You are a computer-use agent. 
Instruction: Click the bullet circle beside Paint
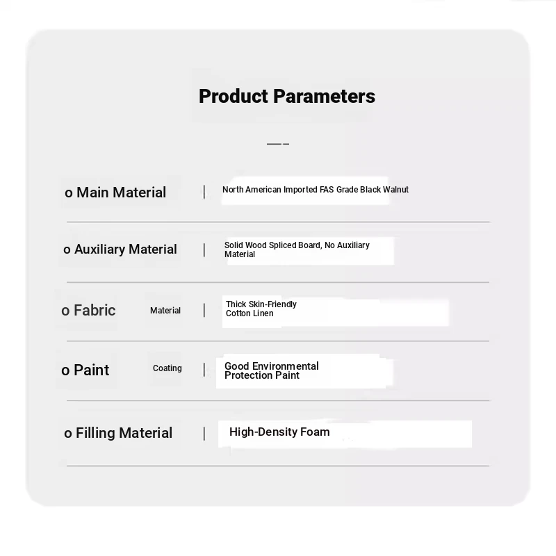65,371
